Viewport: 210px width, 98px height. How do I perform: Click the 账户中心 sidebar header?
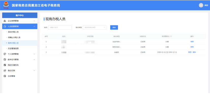(20, 15)
